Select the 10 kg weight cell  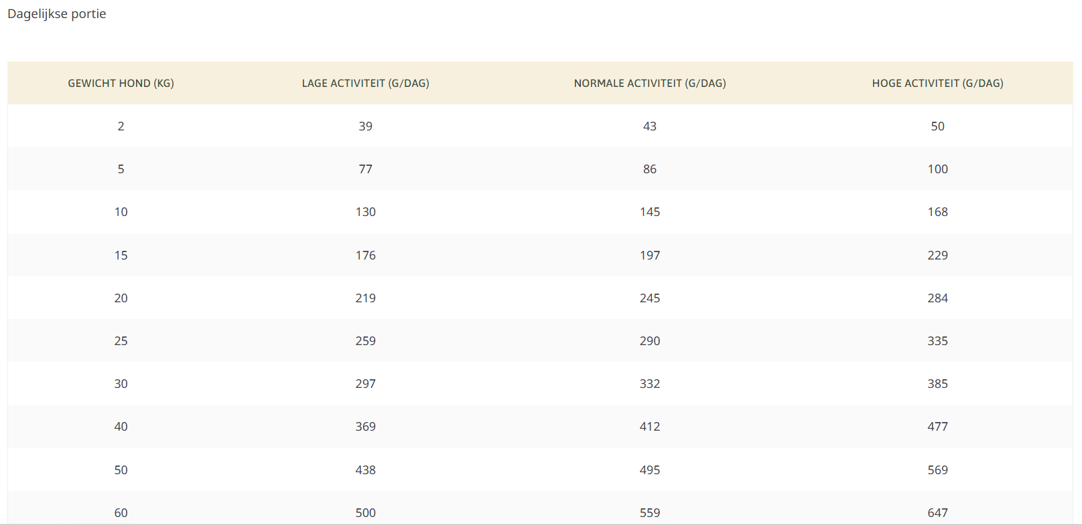coord(121,212)
